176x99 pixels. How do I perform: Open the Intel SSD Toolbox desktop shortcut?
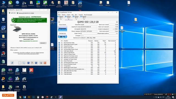point(80,4)
